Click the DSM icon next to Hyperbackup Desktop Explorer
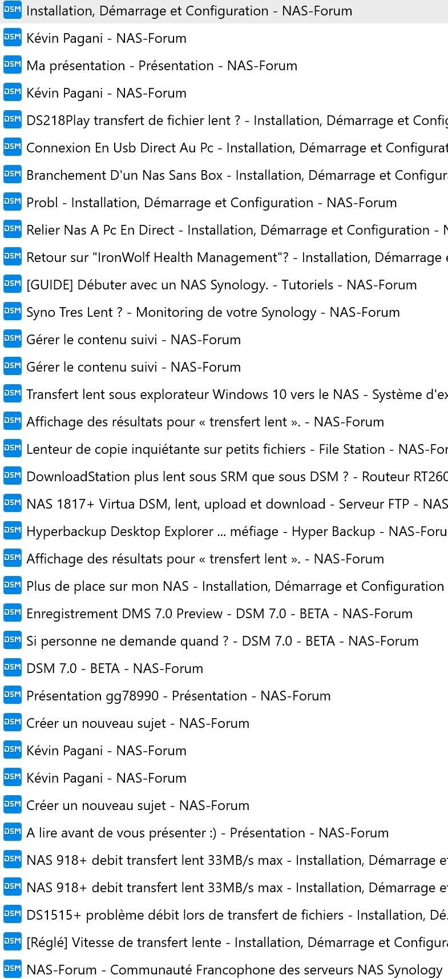 click(x=12, y=531)
